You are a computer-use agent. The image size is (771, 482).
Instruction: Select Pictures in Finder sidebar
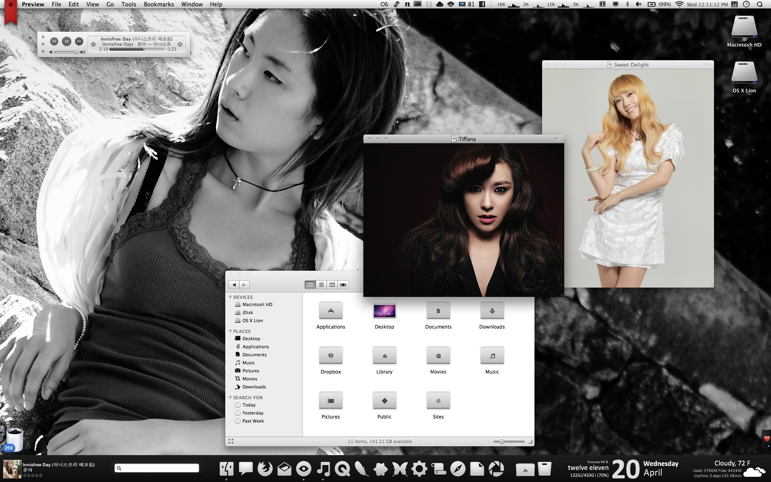click(x=251, y=371)
